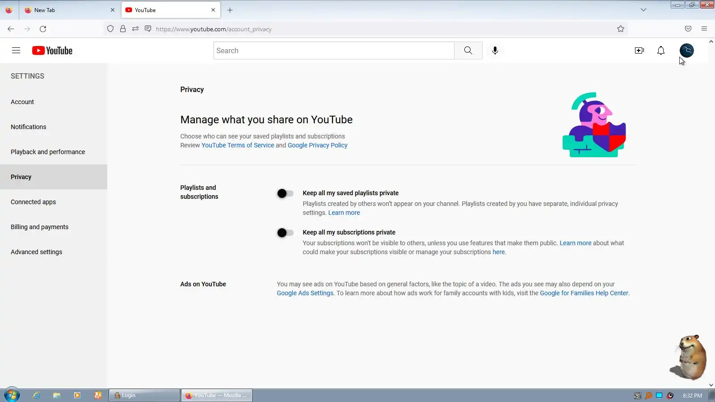Reload the current page
This screenshot has width=715, height=402.
click(x=43, y=29)
